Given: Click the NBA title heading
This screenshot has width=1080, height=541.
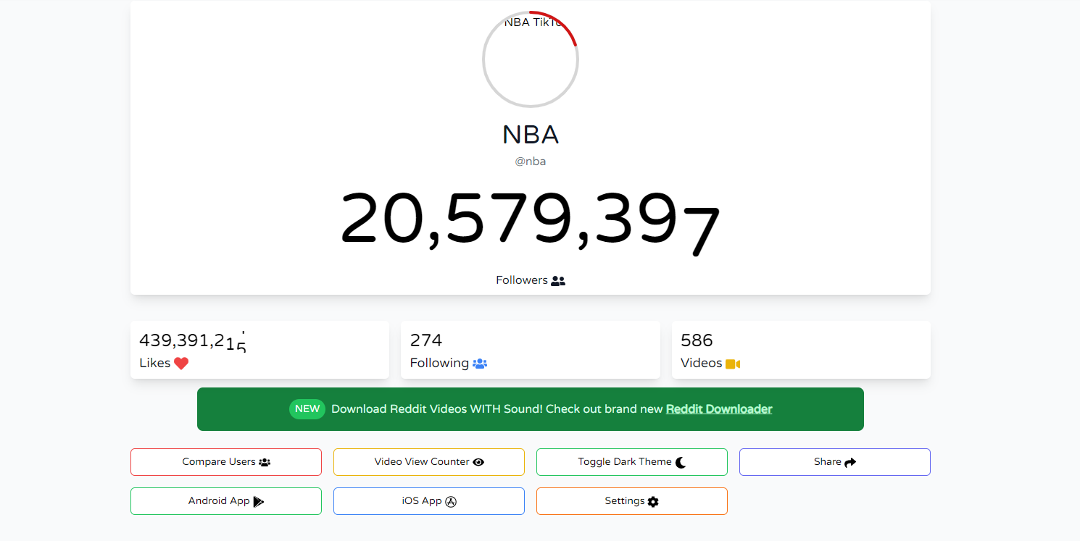Looking at the screenshot, I should point(530,135).
